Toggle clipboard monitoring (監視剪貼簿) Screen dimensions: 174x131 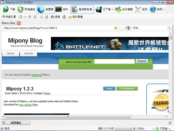tap(82, 9)
